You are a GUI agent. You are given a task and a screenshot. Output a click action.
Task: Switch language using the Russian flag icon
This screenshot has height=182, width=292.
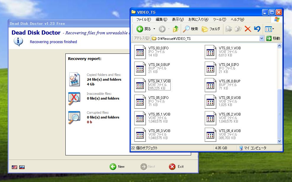tap(22, 167)
